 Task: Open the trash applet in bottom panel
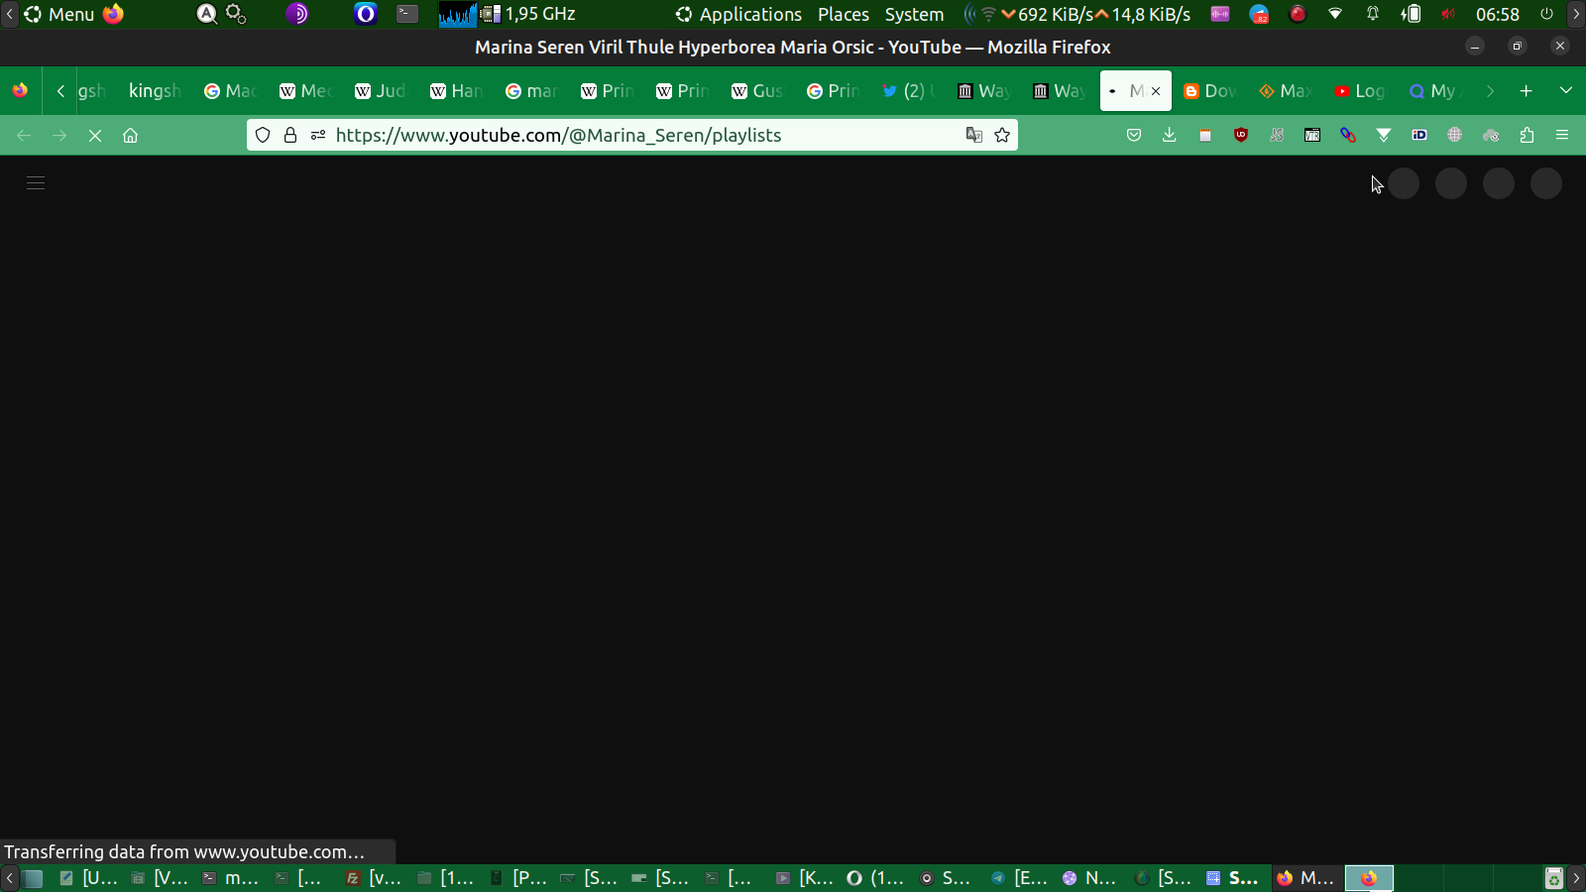(x=1554, y=878)
